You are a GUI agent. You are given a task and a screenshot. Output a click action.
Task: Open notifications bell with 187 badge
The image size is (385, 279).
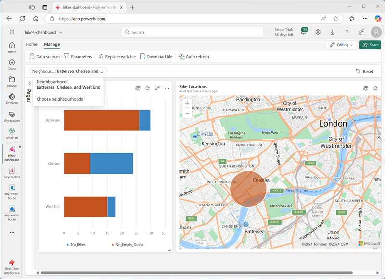(304, 32)
